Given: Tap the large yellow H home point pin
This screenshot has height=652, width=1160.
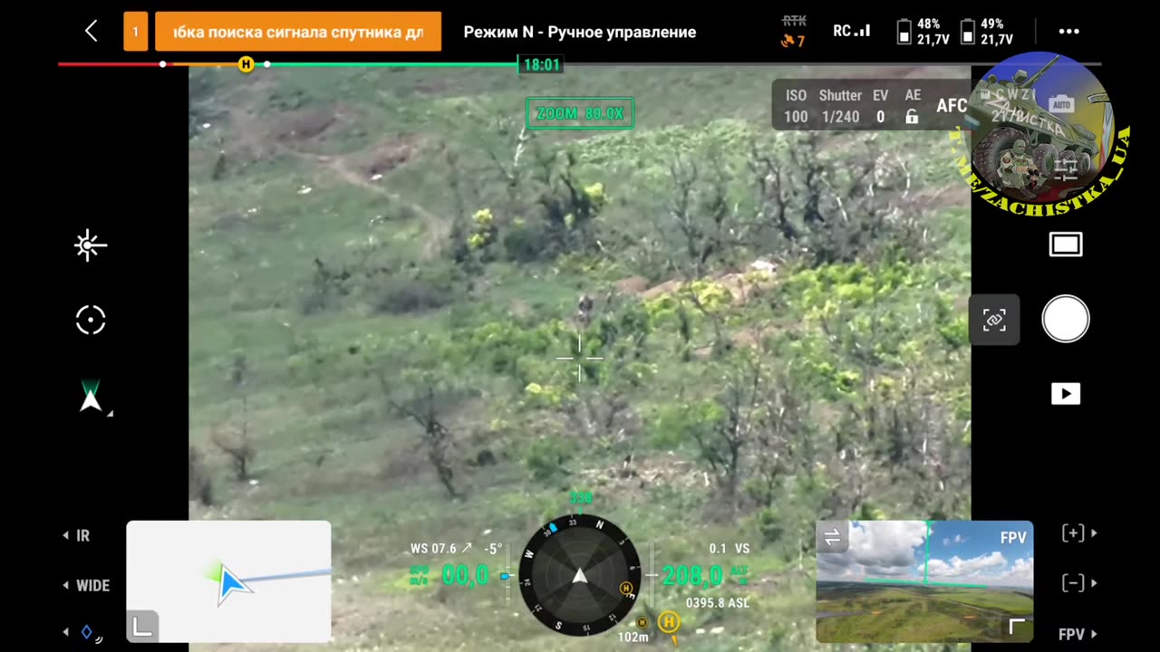Looking at the screenshot, I should 669,624.
